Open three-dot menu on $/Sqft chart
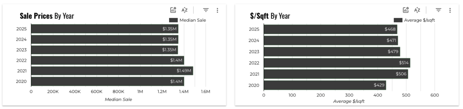The height and width of the screenshot is (109, 463). coord(450,10)
